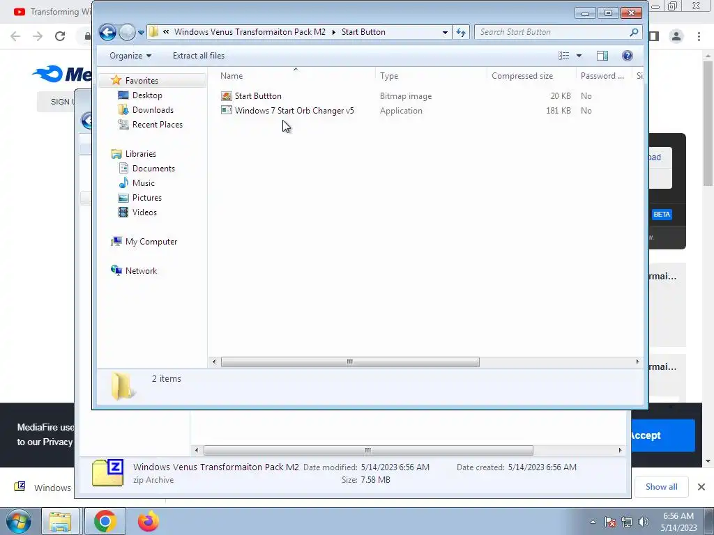This screenshot has height=535, width=714.
Task: Go back using the Explorer back arrow
Action: point(107,32)
